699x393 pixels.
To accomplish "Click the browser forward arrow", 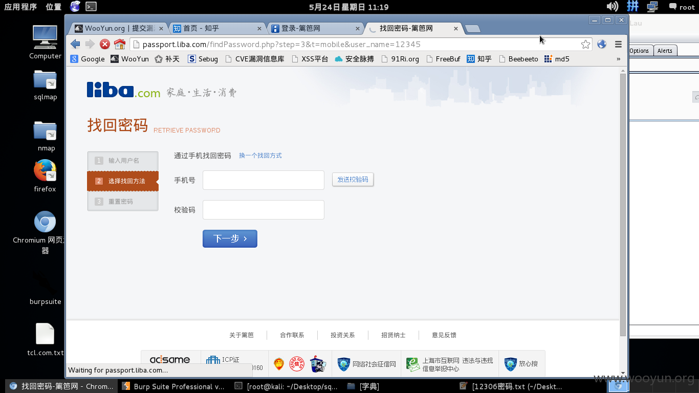I will (x=90, y=44).
